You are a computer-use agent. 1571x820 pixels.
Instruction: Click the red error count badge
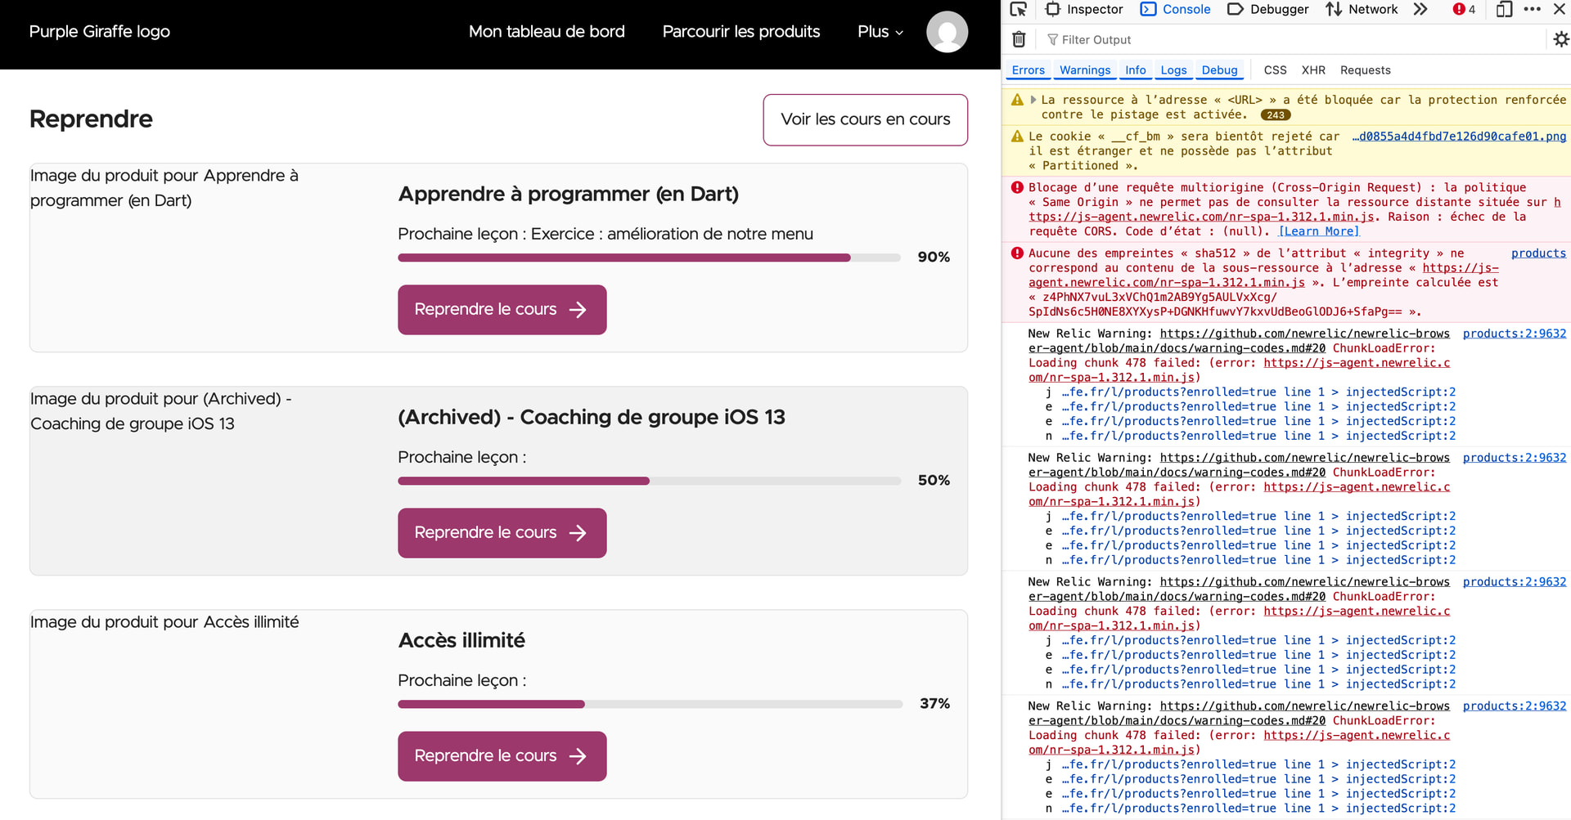click(1464, 10)
